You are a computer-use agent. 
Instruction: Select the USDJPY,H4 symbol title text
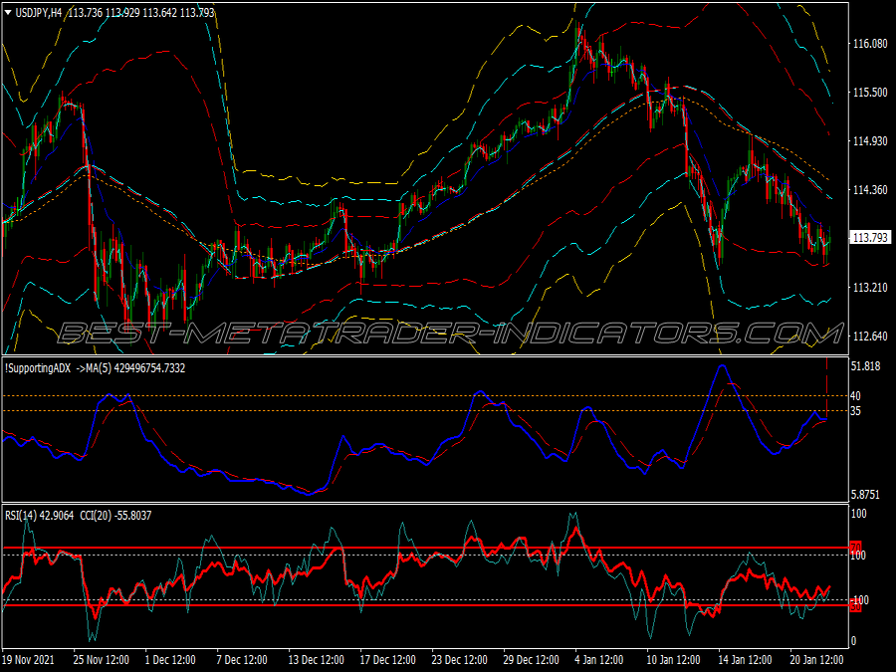coord(39,13)
